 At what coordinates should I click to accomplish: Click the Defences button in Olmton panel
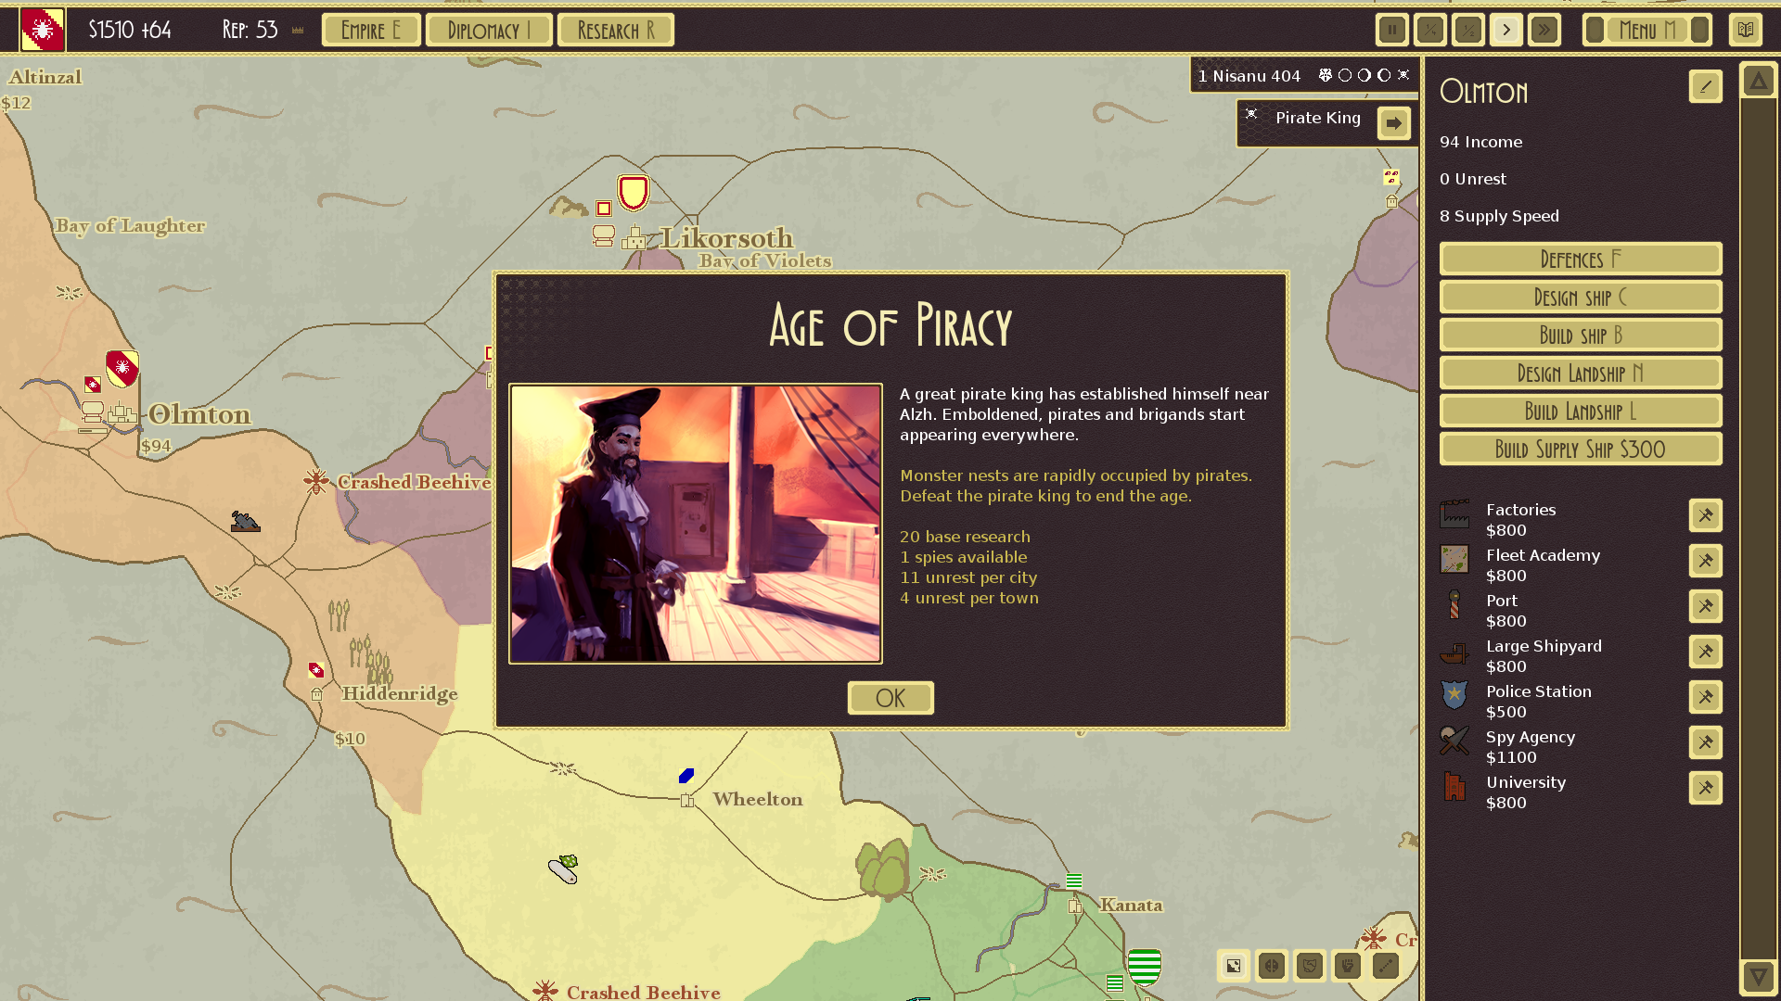(1579, 260)
